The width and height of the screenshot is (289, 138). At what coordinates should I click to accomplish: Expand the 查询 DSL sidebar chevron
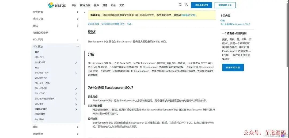[x=77, y=19]
